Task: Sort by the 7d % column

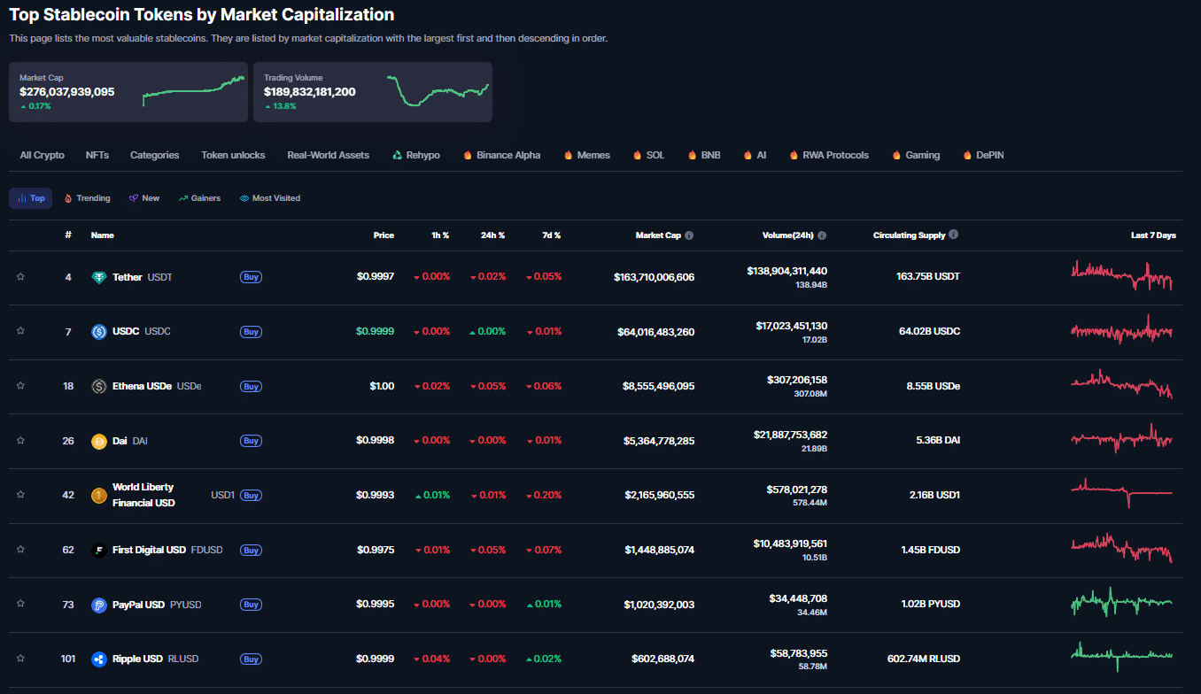Action: point(552,235)
